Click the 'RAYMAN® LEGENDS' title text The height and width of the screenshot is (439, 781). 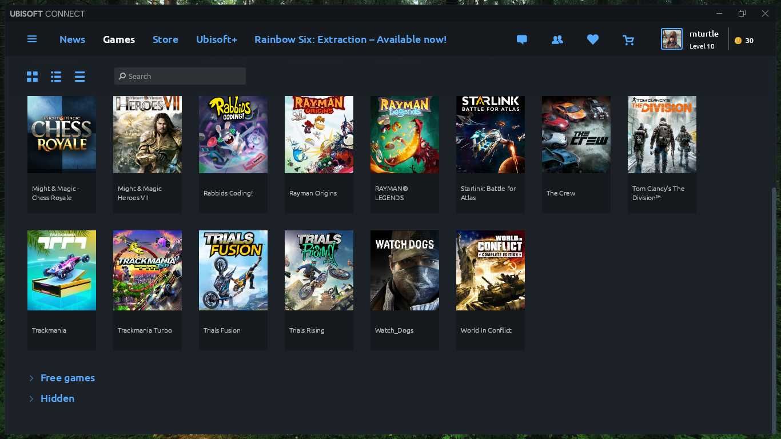click(x=391, y=193)
